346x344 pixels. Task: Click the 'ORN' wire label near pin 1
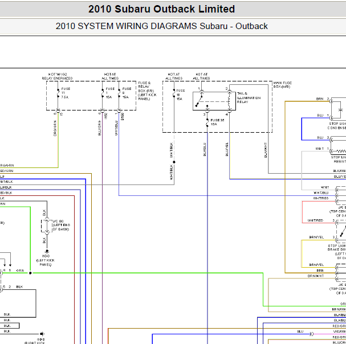point(20,271)
